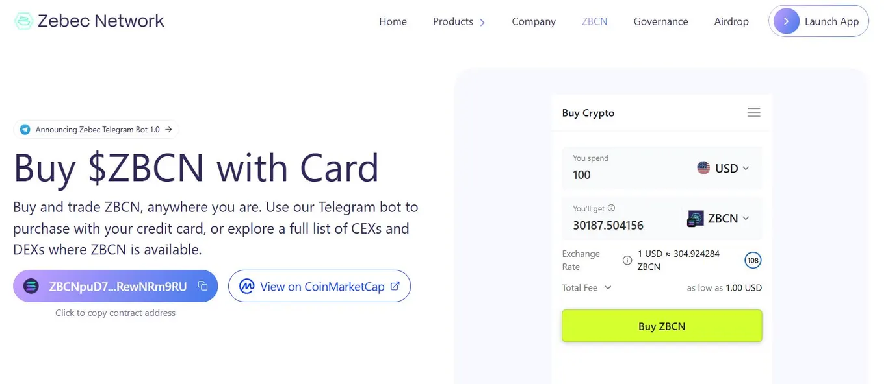This screenshot has width=888, height=384.
Task: Click the info icon beside You'll get
Action: [611, 209]
